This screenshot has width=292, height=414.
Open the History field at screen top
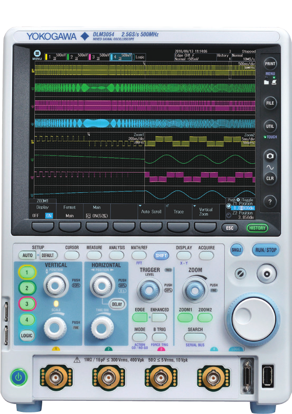click(x=224, y=57)
